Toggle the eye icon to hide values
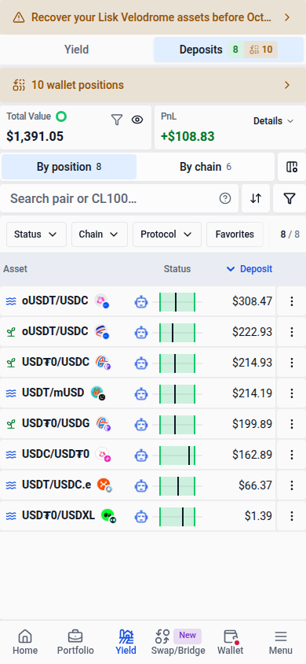Image resolution: width=306 pixels, height=664 pixels. pyautogui.click(x=137, y=120)
